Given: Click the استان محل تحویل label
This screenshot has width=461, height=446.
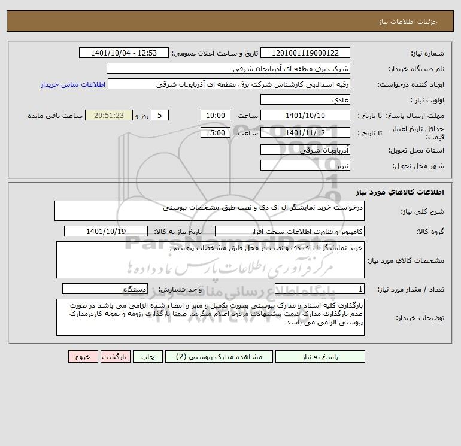Looking at the screenshot, I should [416, 150].
